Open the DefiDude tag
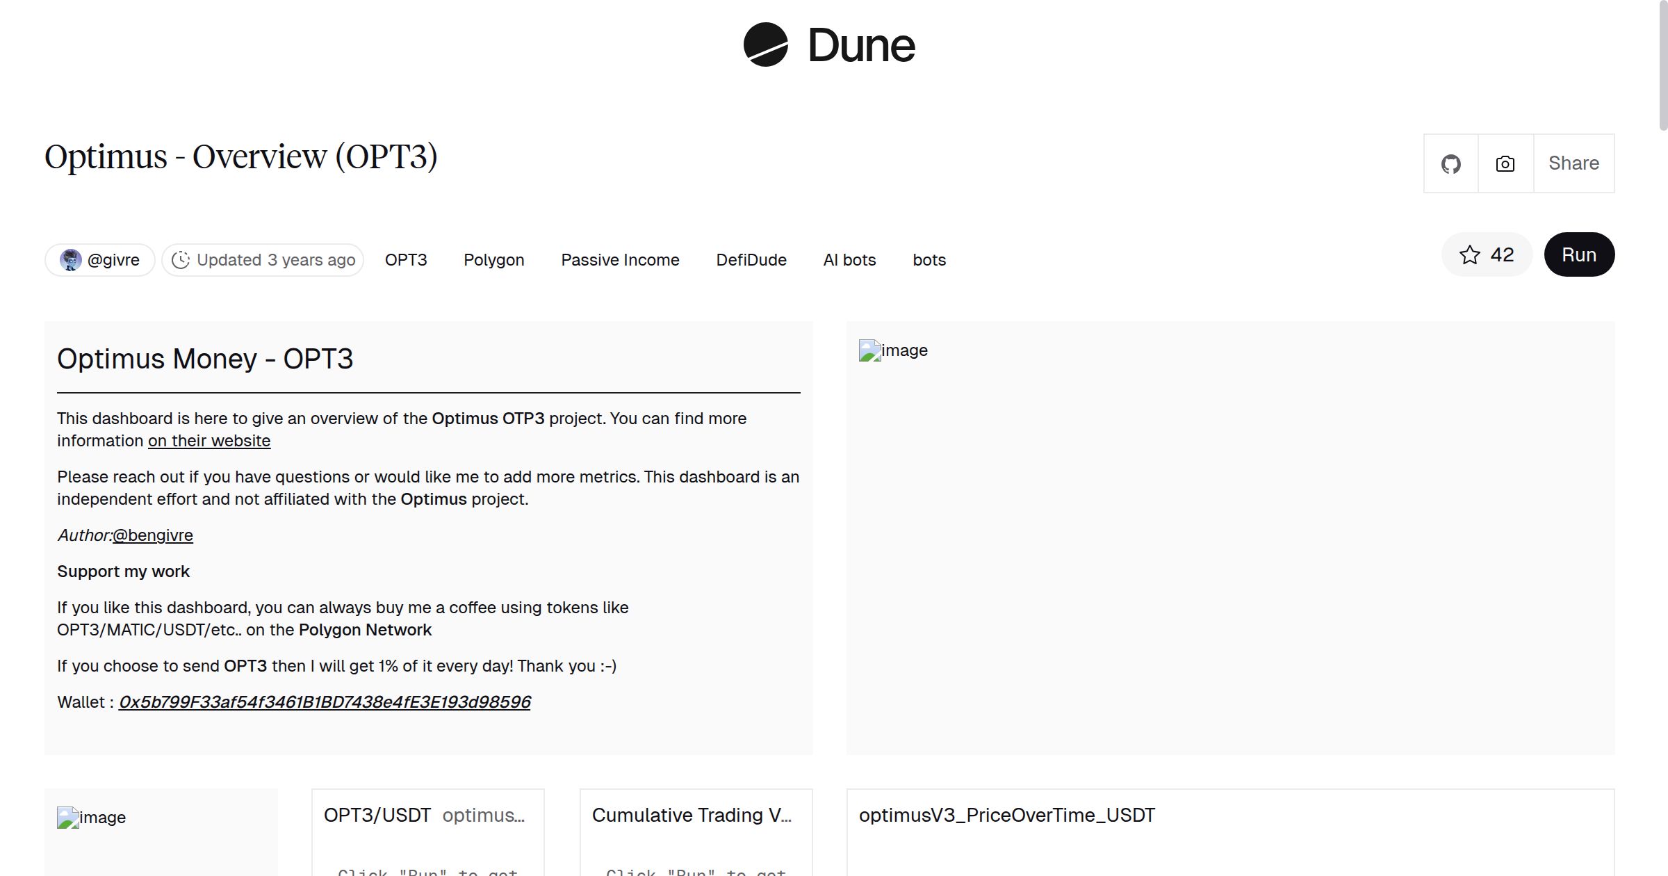Image resolution: width=1668 pixels, height=876 pixels. pos(751,260)
